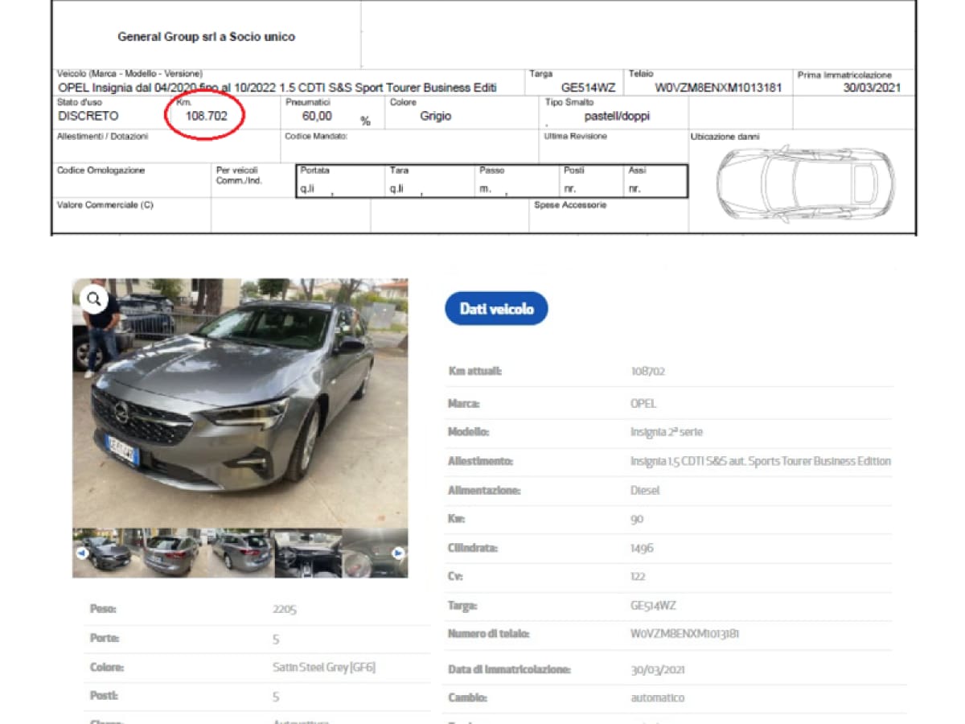Select the rear view thumbnail, second in the strip
This screenshot has width=965, height=724.
pyautogui.click(x=172, y=553)
